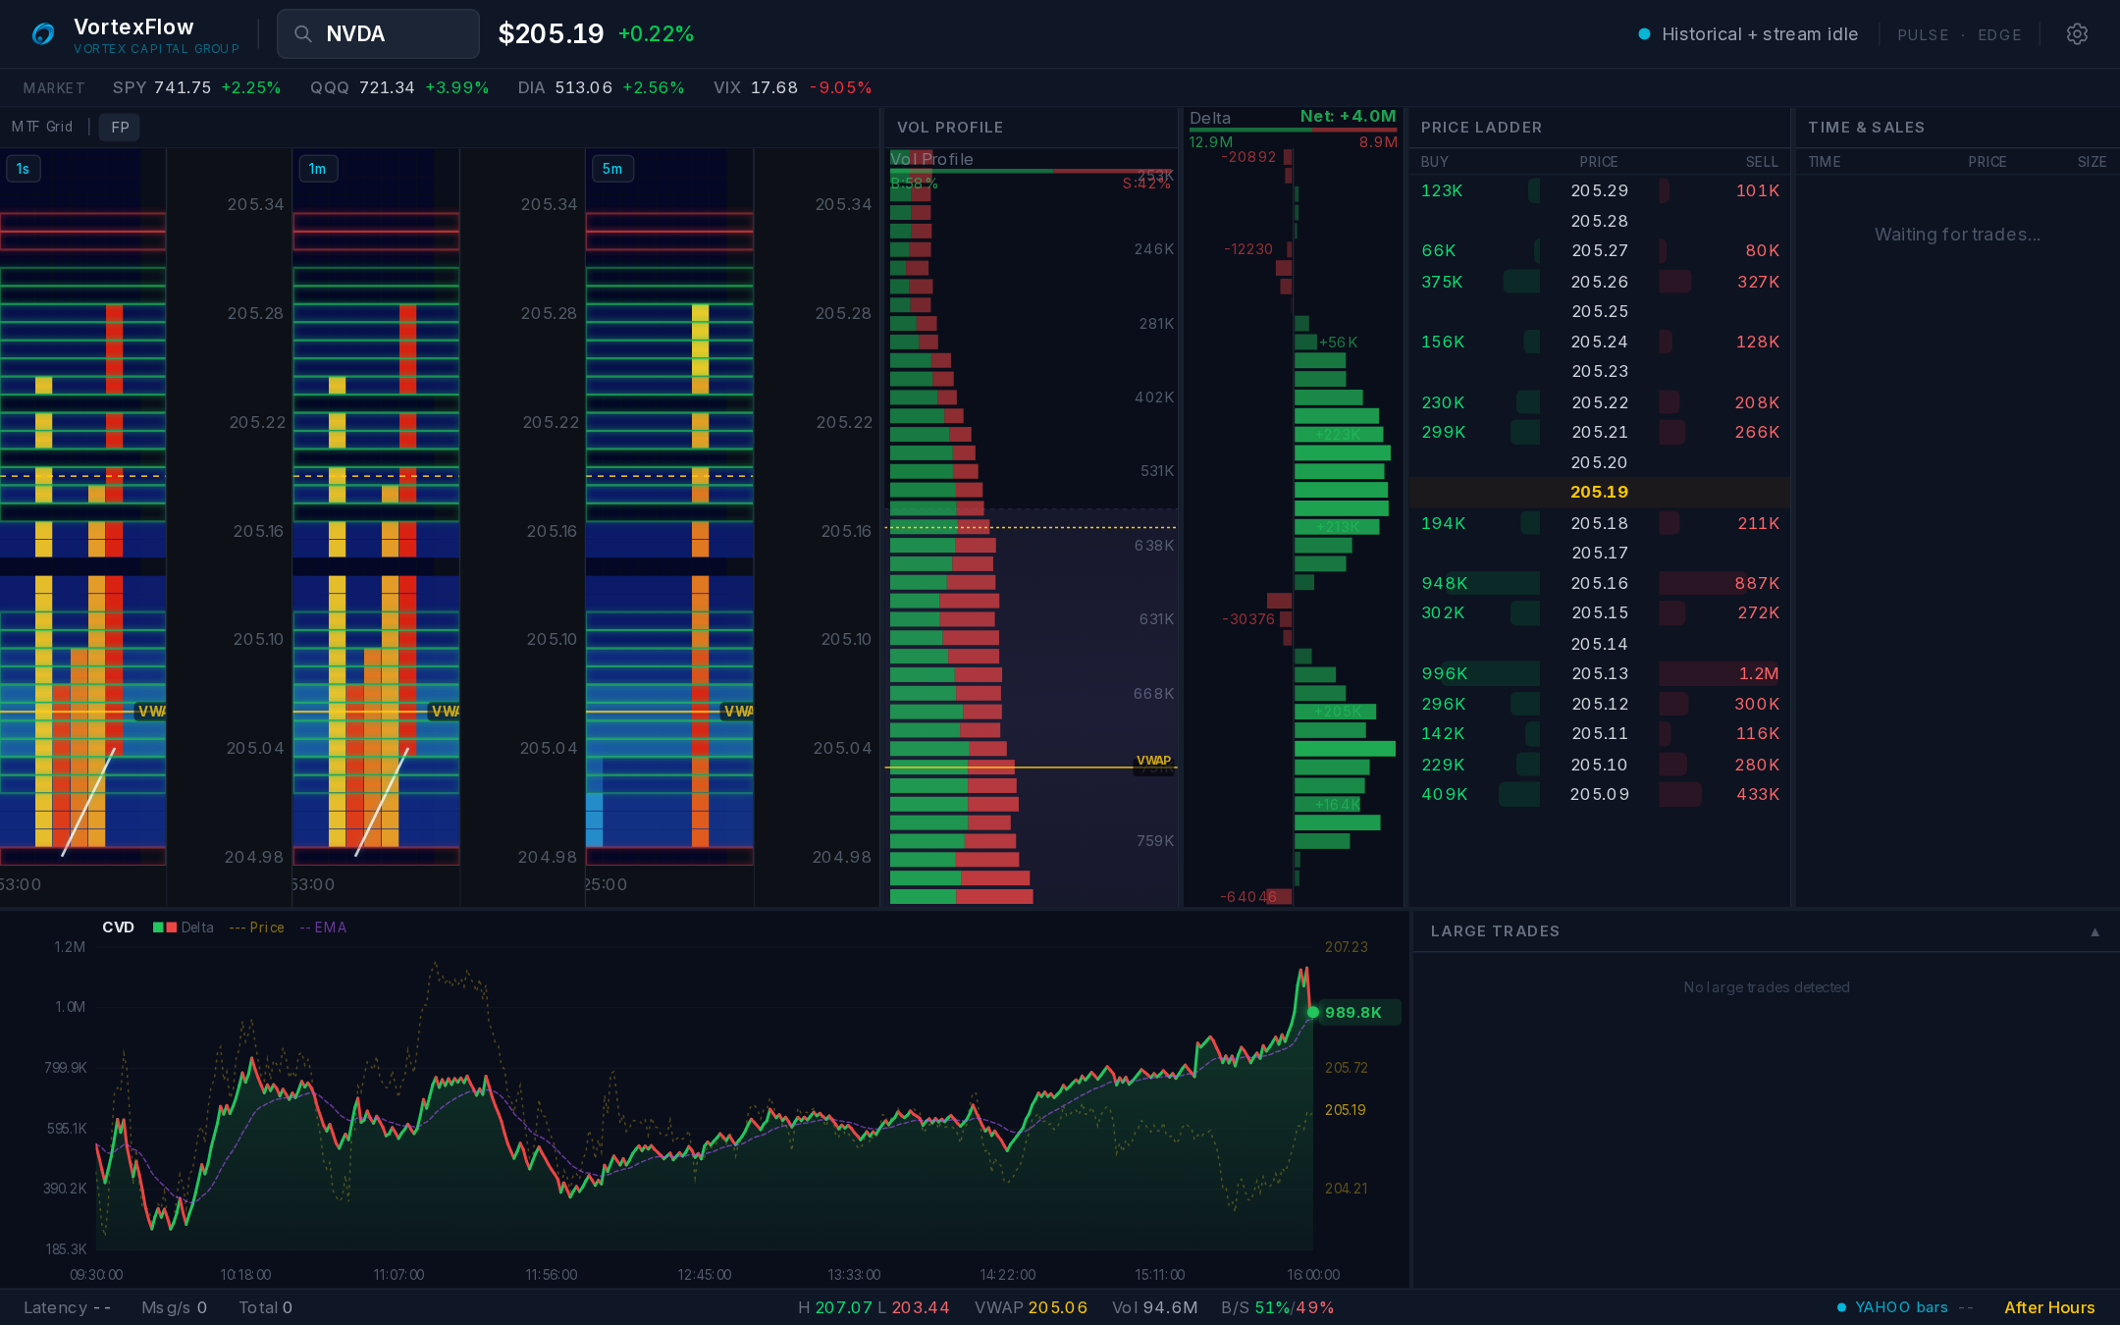Viewport: 2120px width, 1325px height.
Task: Click the After Hours session label
Action: [x=2049, y=1307]
